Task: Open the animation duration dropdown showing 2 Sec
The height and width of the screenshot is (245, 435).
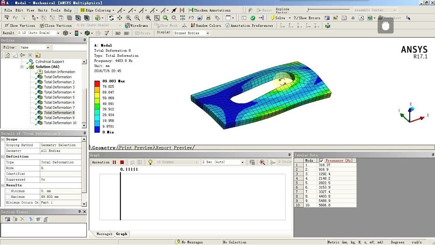Action: [x=224, y=162]
